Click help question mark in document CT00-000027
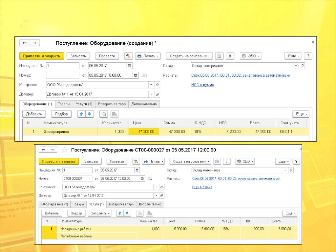Viewport: 336px width, 252px height. click(x=296, y=162)
